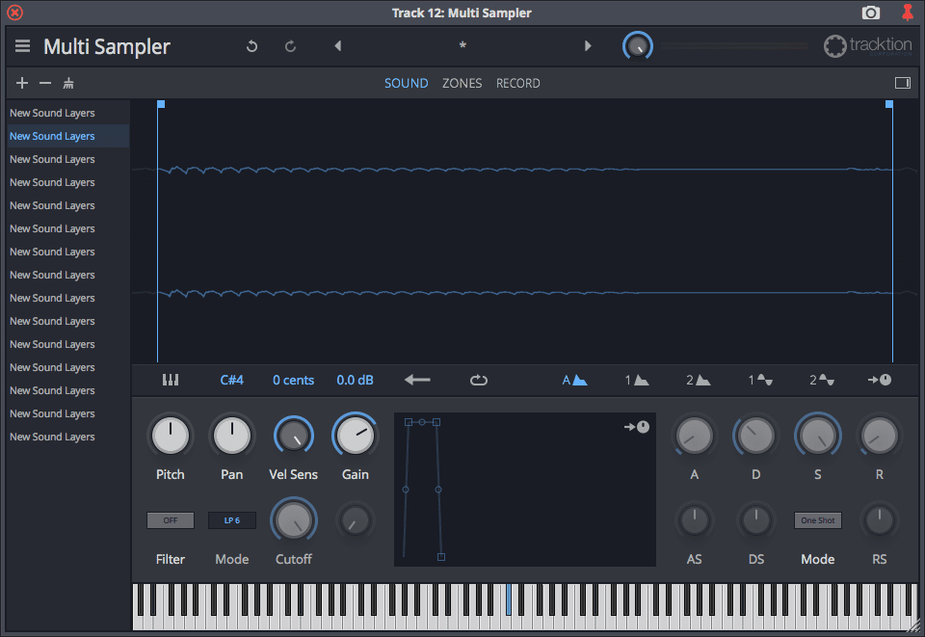This screenshot has width=925, height=637.
Task: Open the keyboard mapping icon left of C#4
Action: pyautogui.click(x=171, y=380)
